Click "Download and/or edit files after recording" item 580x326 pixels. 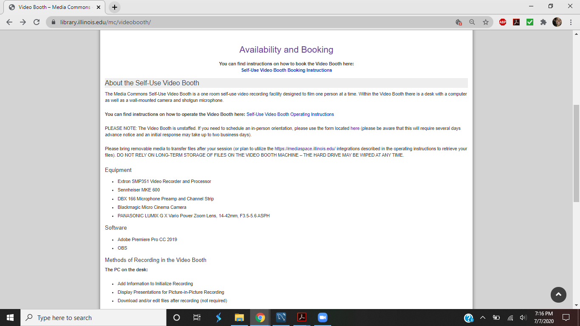click(x=172, y=301)
